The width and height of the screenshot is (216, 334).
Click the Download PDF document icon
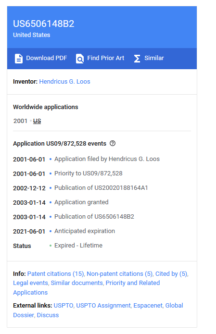(x=19, y=59)
